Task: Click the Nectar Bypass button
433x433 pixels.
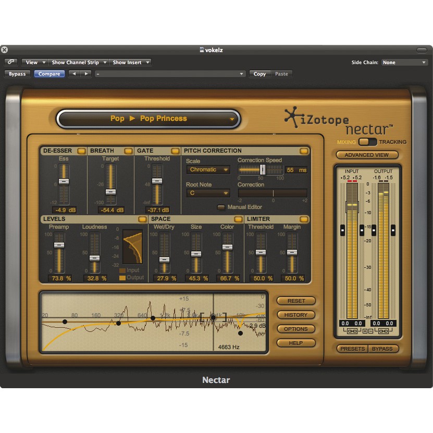Action: pyautogui.click(x=383, y=349)
